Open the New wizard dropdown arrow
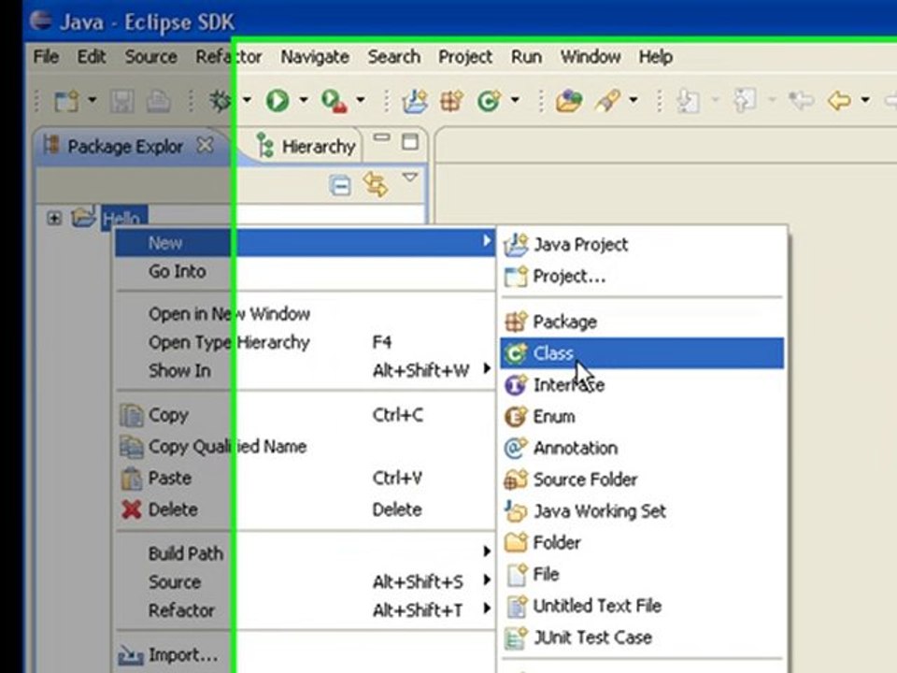 (x=93, y=101)
